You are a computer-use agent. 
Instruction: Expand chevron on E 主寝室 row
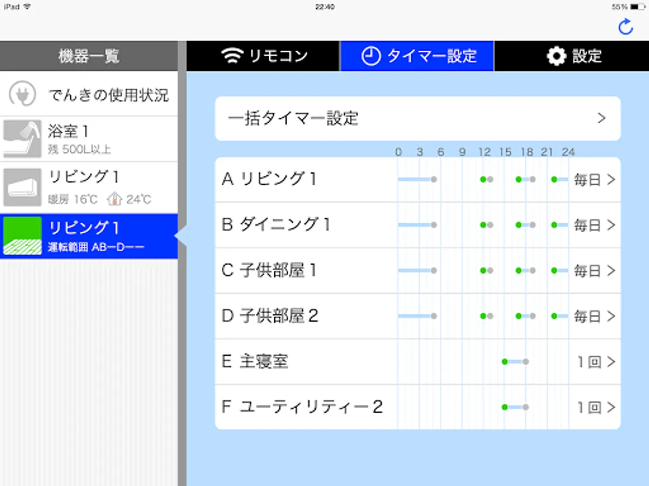coord(611,362)
